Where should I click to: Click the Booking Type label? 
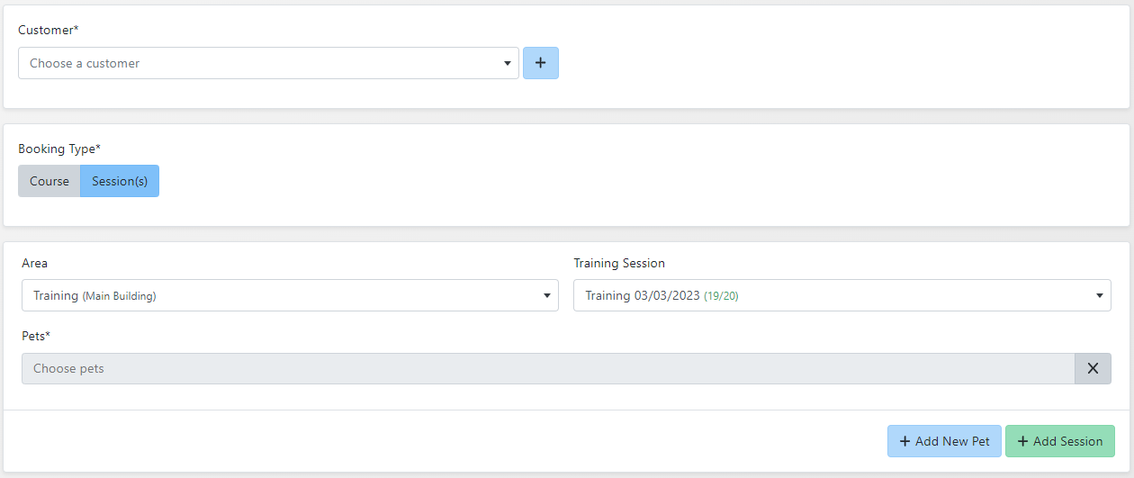coord(59,149)
